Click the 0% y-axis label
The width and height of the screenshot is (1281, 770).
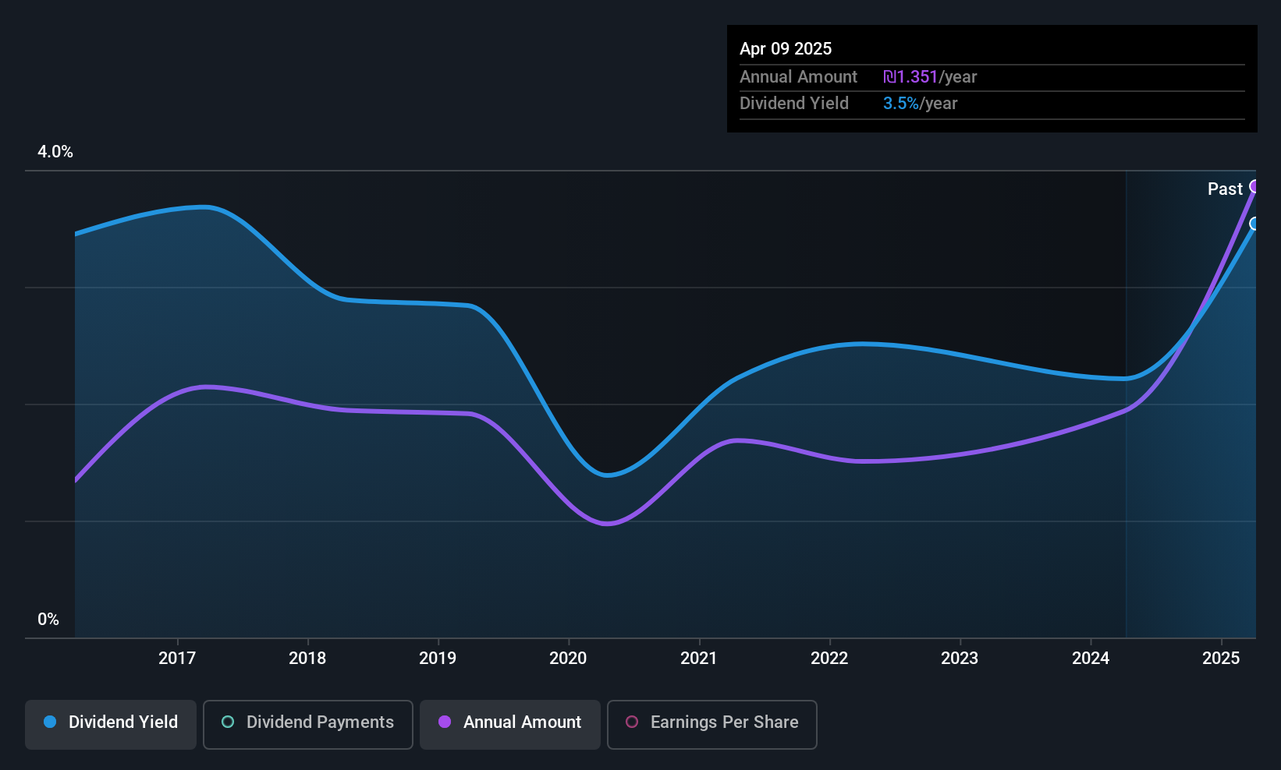tap(48, 620)
